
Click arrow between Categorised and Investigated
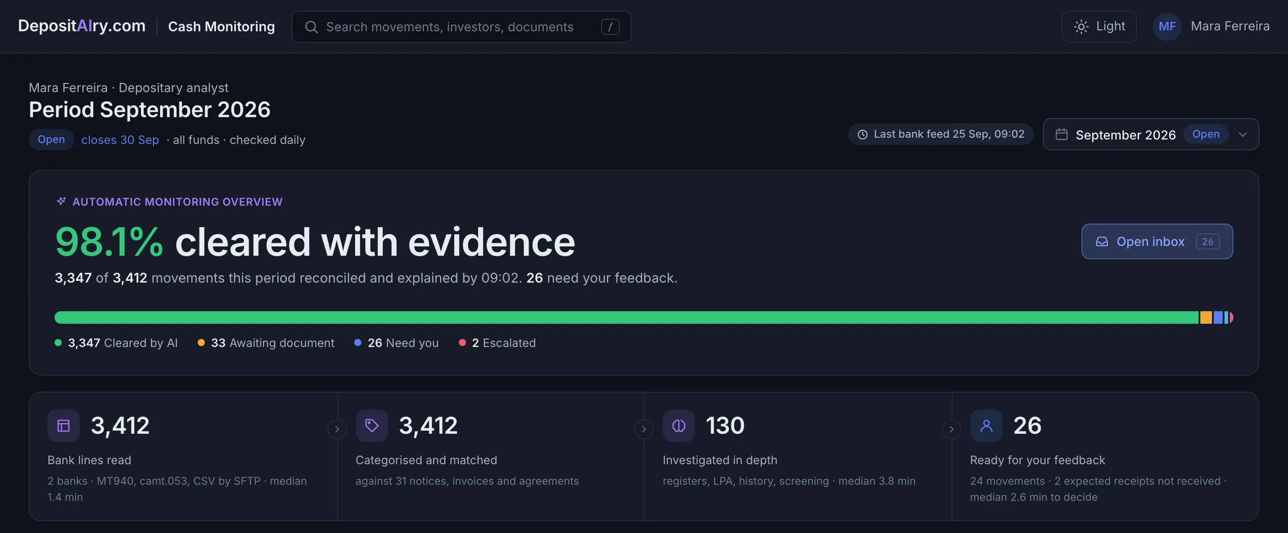[644, 429]
